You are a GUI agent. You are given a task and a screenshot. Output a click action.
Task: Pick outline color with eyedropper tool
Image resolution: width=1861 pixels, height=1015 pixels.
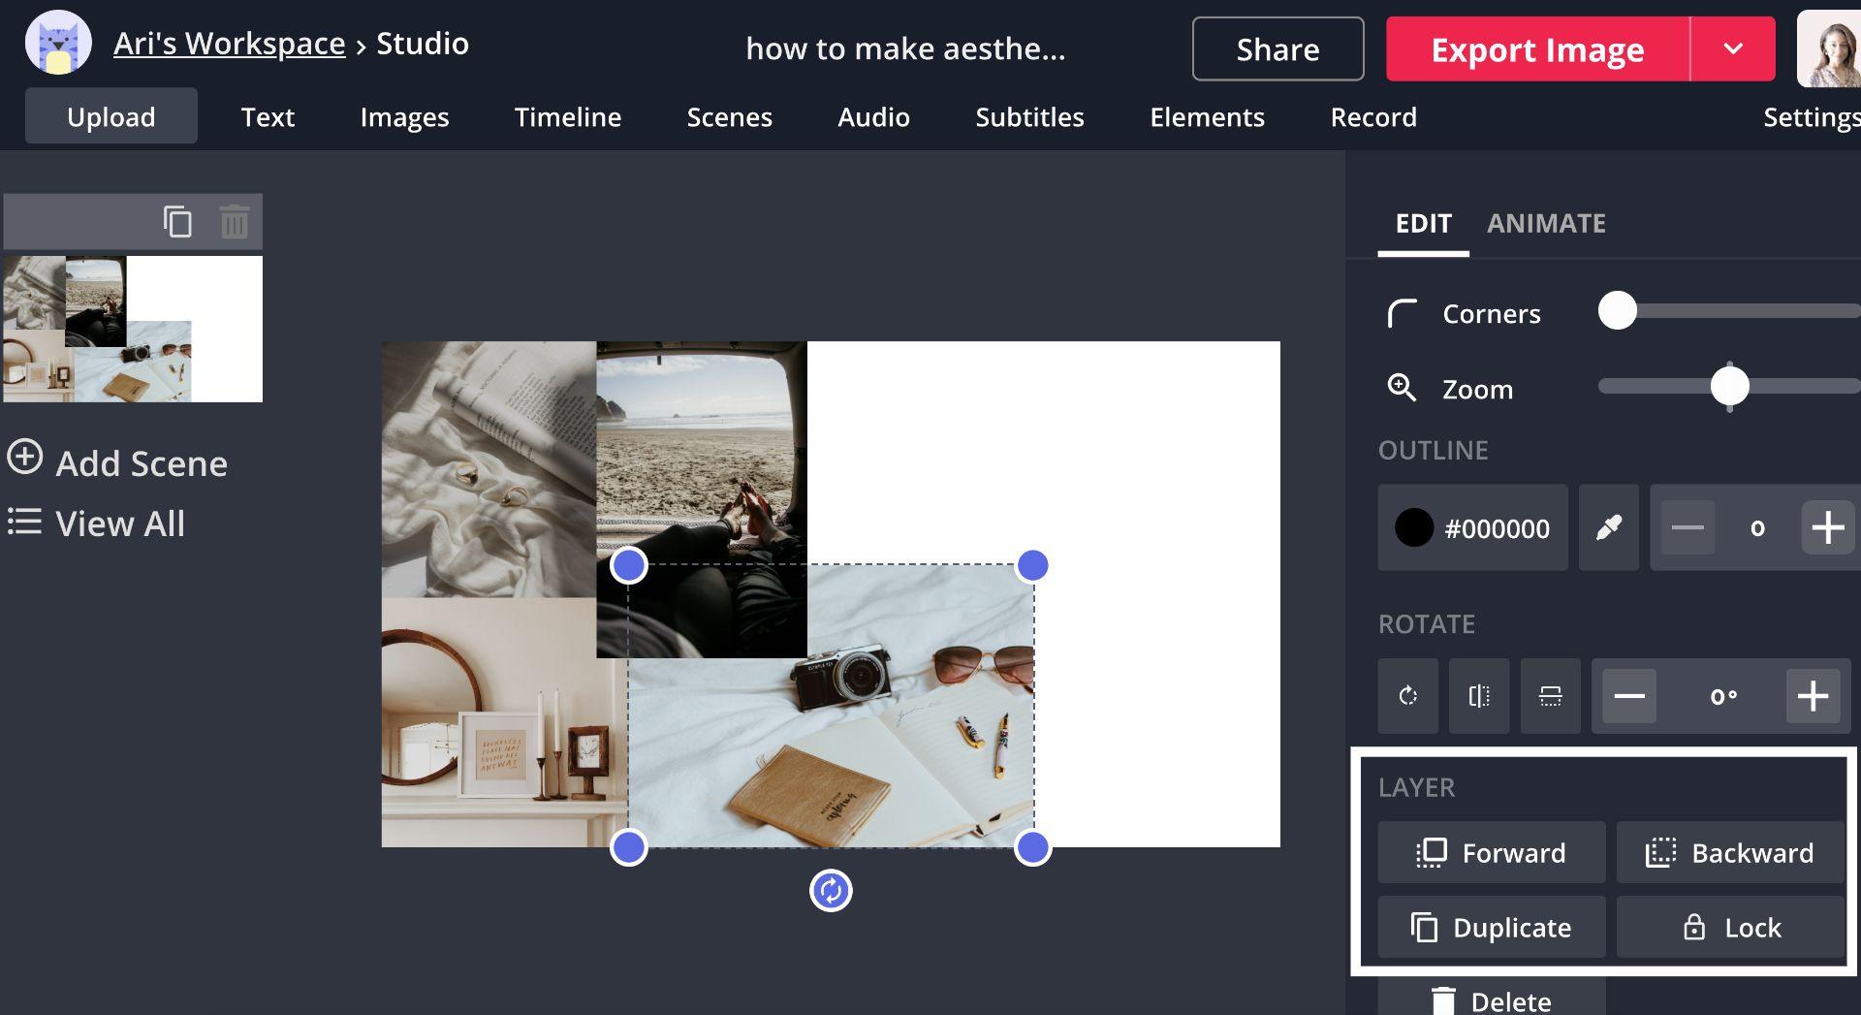pyautogui.click(x=1608, y=527)
